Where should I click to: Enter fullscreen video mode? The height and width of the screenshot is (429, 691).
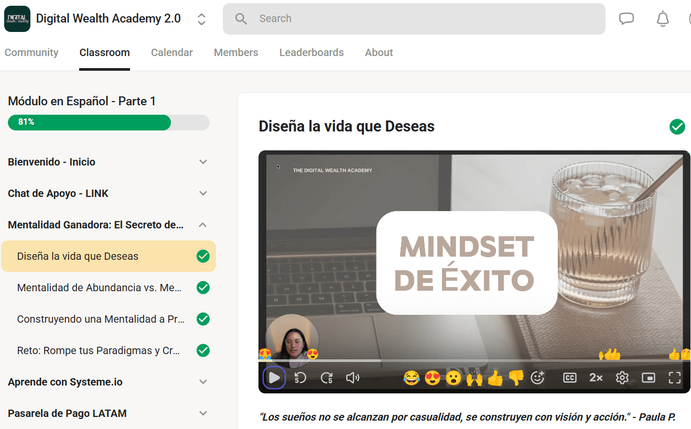pos(675,378)
